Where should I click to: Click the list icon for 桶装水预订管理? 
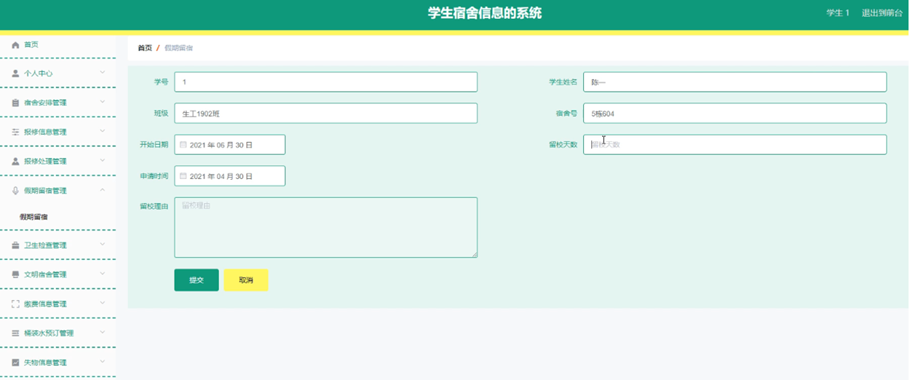(15, 333)
